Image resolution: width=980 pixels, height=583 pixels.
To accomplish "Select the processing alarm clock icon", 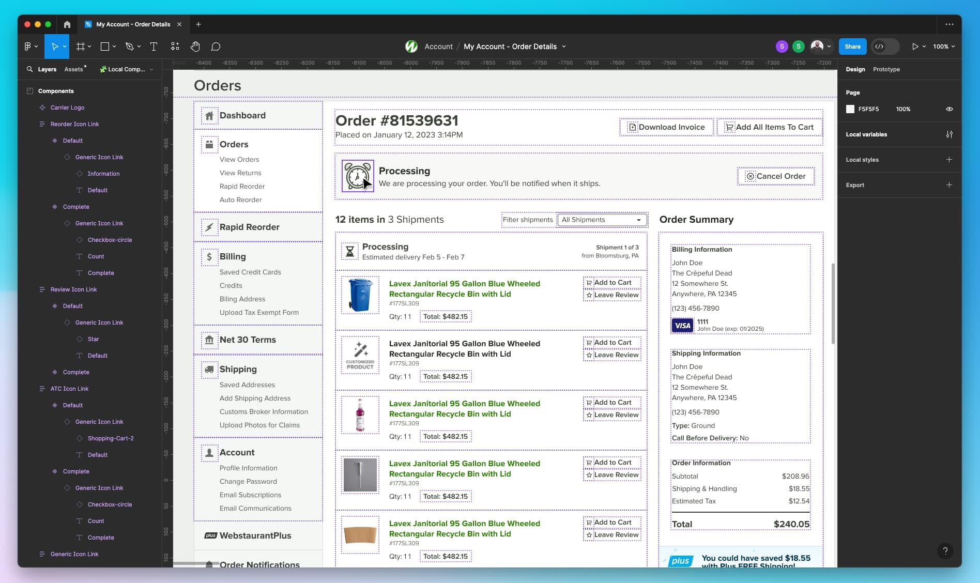I will pos(358,176).
